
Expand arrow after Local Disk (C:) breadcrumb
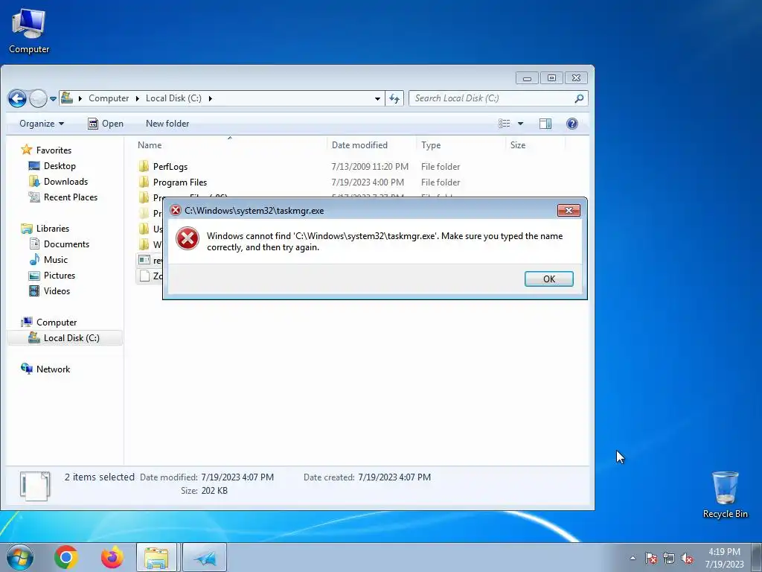211,99
